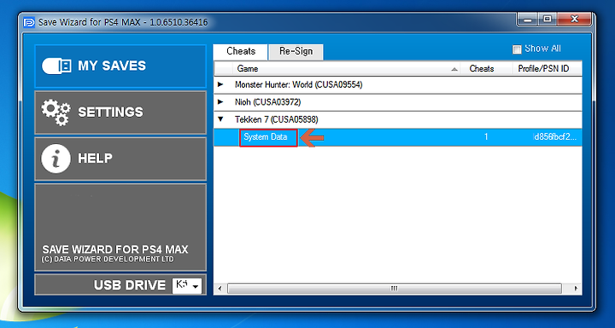Image resolution: width=615 pixels, height=328 pixels.
Task: Click the horizontal scrollbar left arrow
Action: point(220,289)
